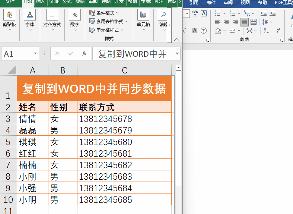The image size is (293, 214).
Task: Click the select all corner triangle
Action: click(11, 70)
